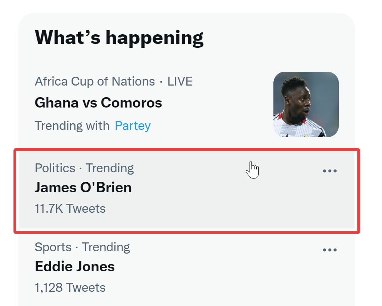The width and height of the screenshot is (382, 306).
Task: View the Ghana vs Comoros player thumbnail
Action: [x=306, y=104]
